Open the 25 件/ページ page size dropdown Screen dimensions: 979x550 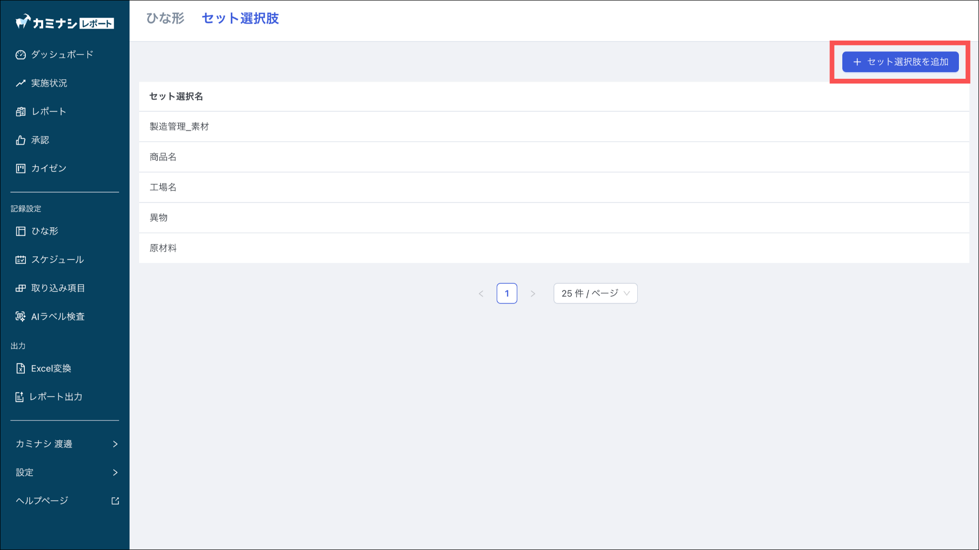595,293
